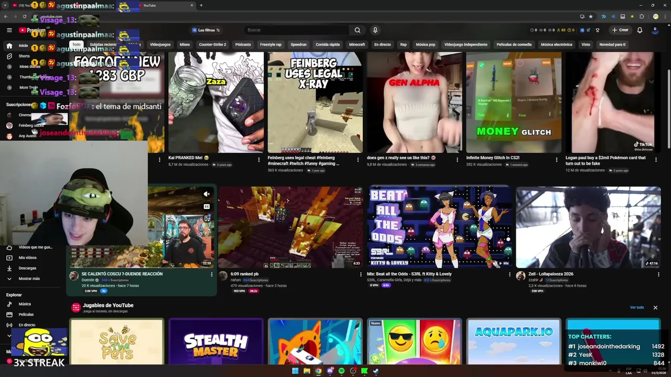The height and width of the screenshot is (377, 671).
Task: Open a new Chrome tab
Action: [x=201, y=5]
